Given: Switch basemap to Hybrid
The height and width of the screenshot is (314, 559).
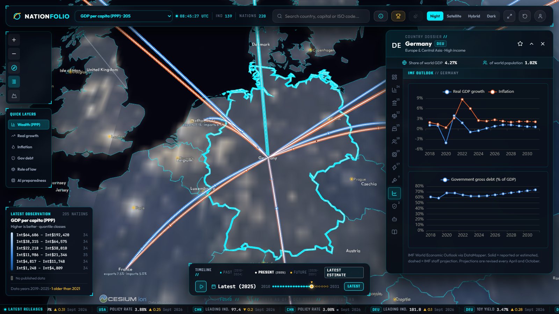Looking at the screenshot, I should [x=474, y=16].
